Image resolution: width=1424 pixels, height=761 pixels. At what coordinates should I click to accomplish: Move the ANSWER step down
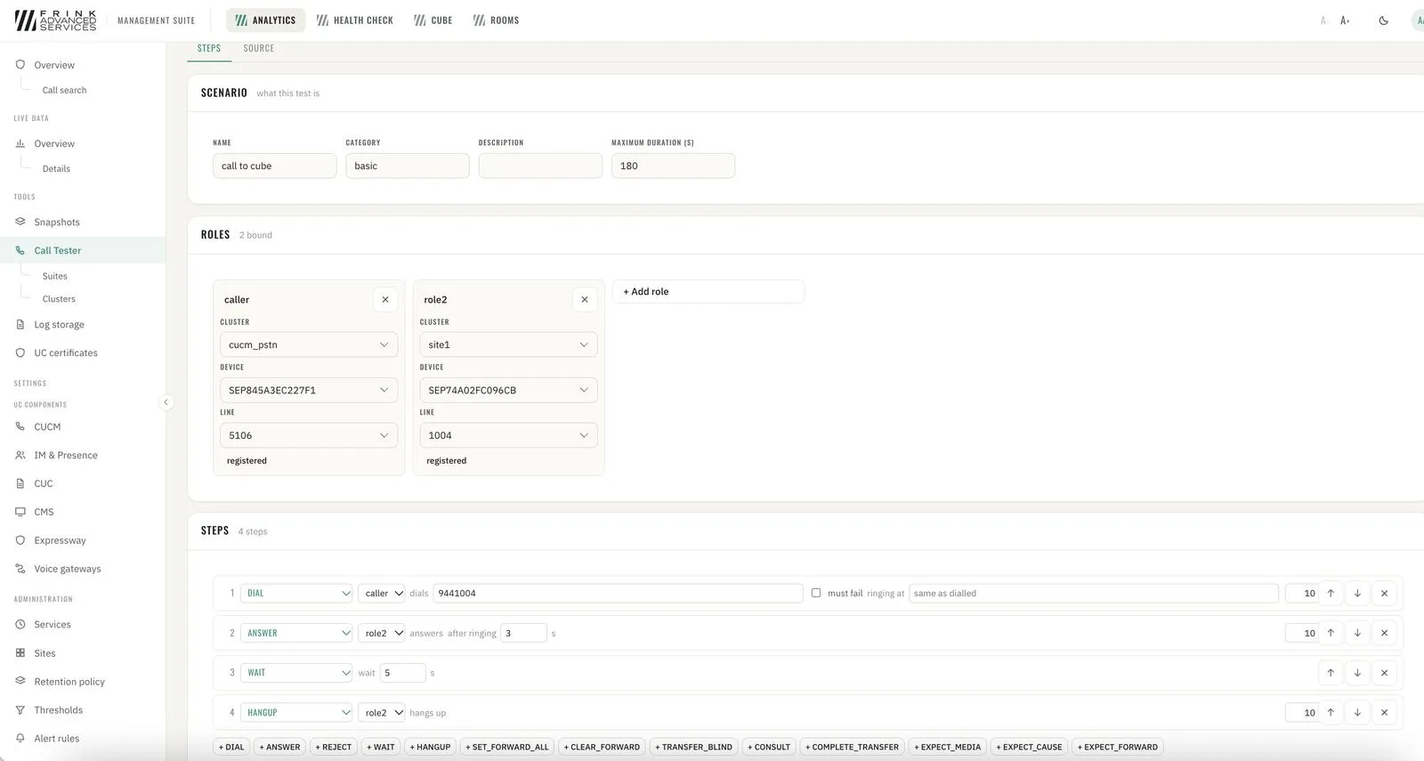[x=1357, y=634]
